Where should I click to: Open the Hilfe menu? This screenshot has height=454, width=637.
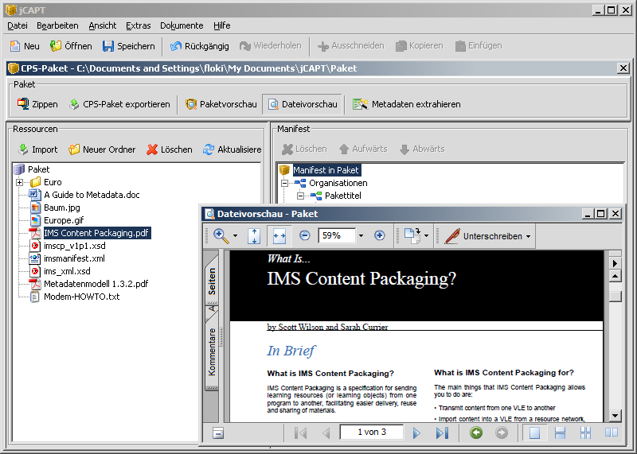[222, 25]
